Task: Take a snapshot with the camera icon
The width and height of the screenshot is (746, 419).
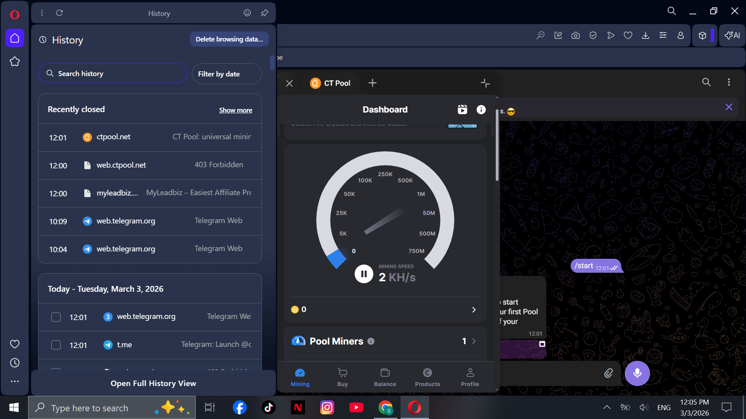Action: [575, 35]
